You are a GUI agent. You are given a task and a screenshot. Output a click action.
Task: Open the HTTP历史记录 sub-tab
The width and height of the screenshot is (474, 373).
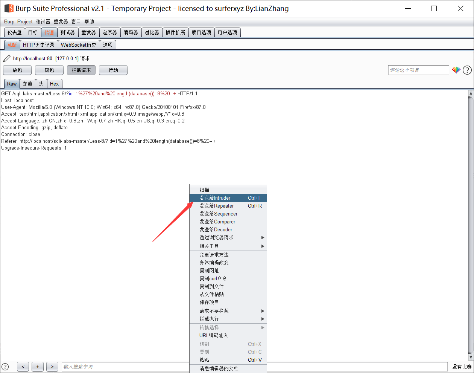[x=39, y=45]
